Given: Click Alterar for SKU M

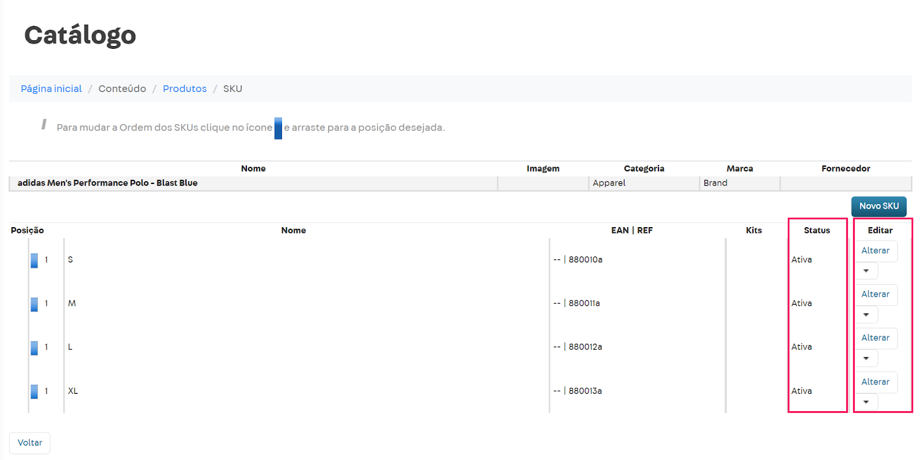Looking at the screenshot, I should coord(875,294).
